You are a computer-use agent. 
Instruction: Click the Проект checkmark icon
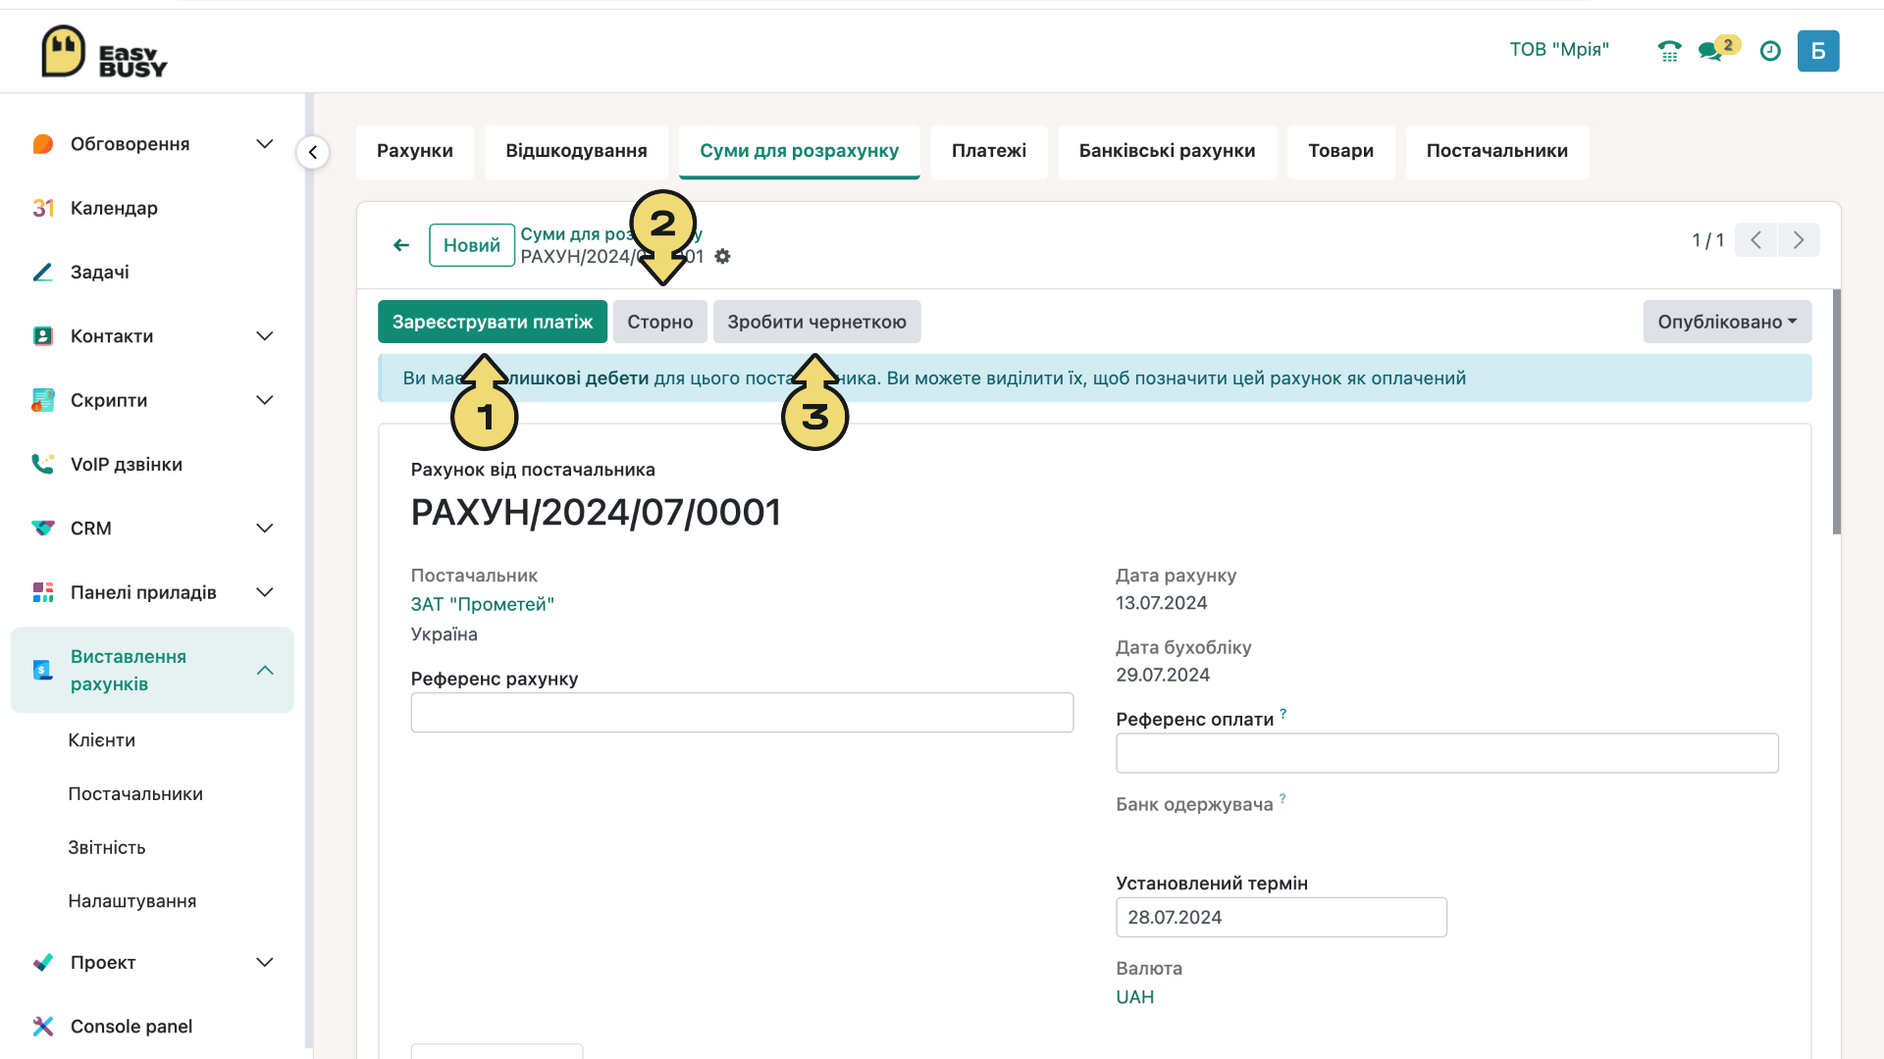tap(43, 962)
